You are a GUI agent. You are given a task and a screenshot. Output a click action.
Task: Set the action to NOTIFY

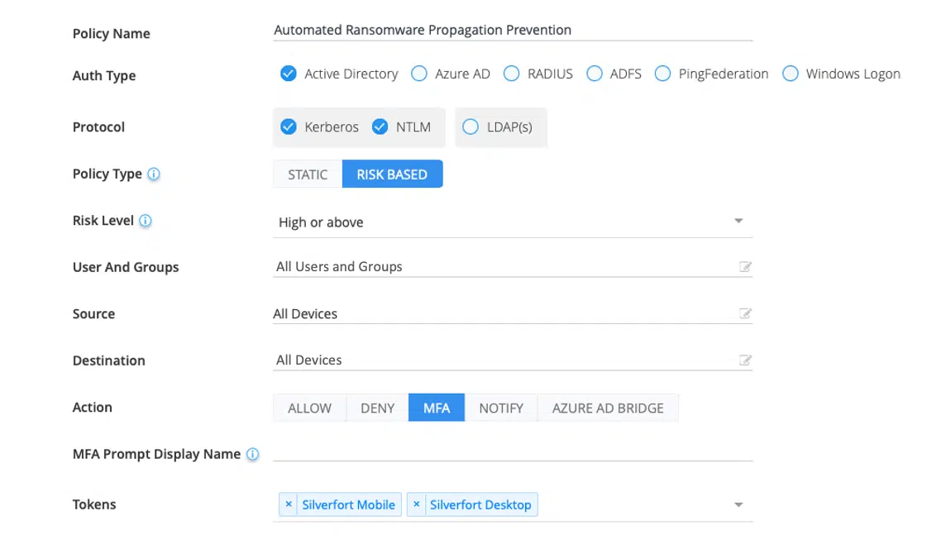[501, 407]
